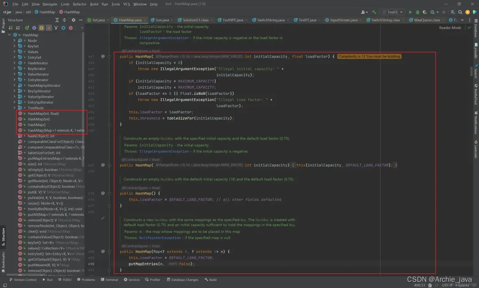Image resolution: width=479 pixels, height=288 pixels.
Task: Open the profiler run icon with the clock
Action: pos(433,12)
